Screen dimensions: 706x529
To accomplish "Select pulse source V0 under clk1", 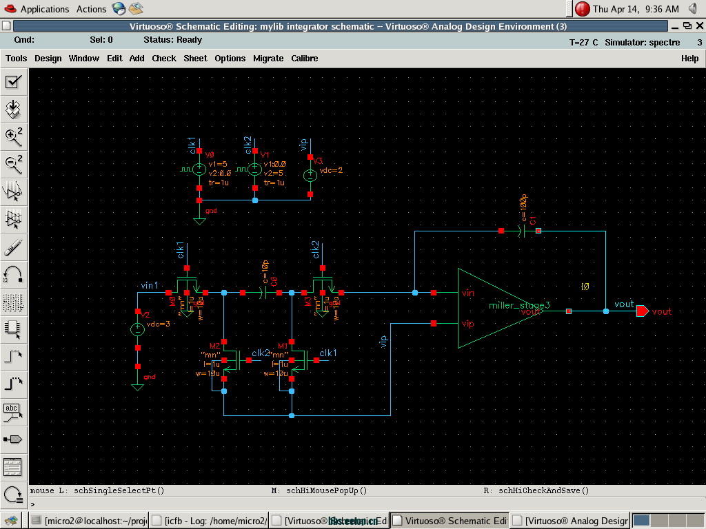I will [x=199, y=169].
